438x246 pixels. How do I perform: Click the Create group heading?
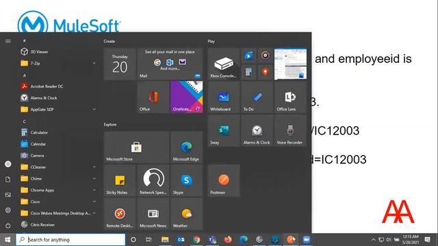(x=109, y=41)
